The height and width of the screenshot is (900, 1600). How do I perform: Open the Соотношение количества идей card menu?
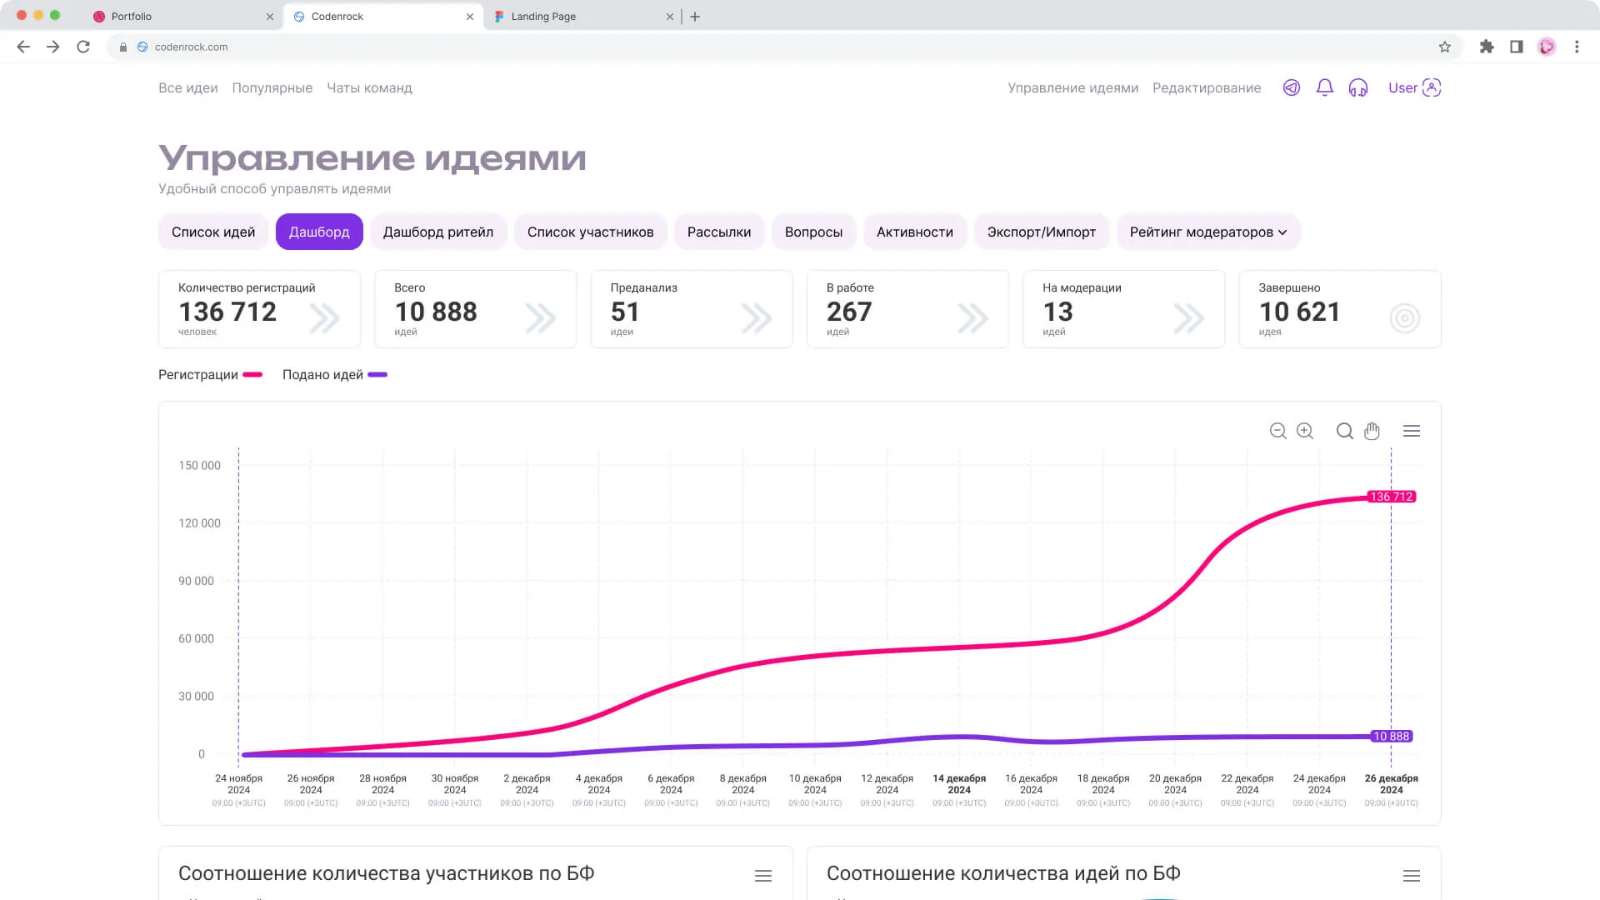click(x=1411, y=875)
